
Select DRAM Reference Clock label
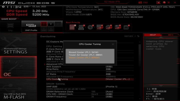pos(60,92)
